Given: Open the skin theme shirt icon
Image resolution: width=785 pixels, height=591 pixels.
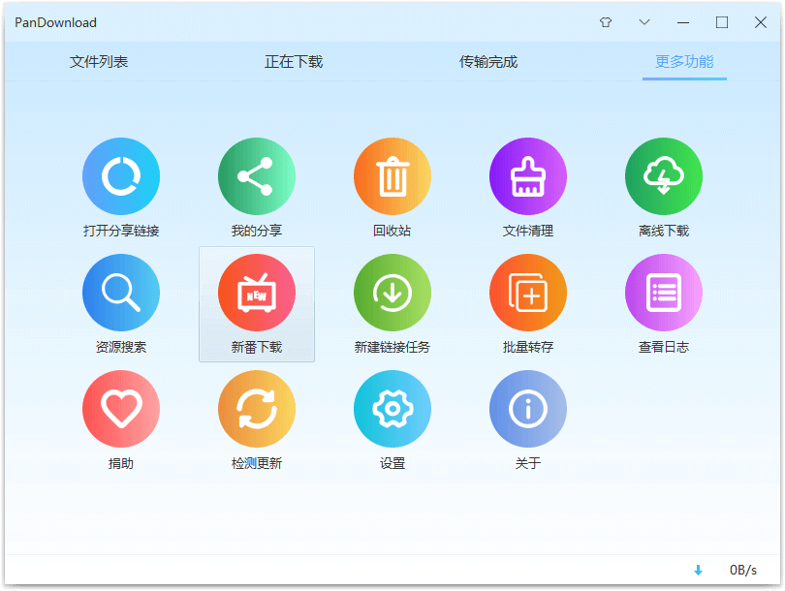Looking at the screenshot, I should pyautogui.click(x=606, y=22).
